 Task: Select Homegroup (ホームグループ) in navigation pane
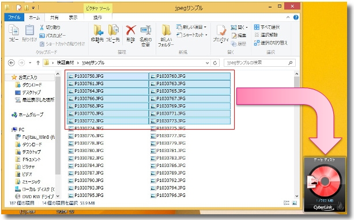tap(27, 115)
